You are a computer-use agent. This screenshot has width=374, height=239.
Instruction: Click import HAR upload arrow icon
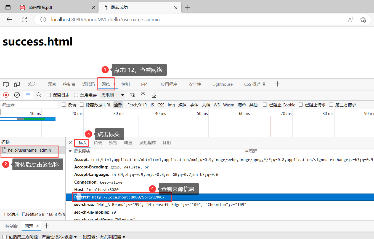pyautogui.click(x=143, y=95)
